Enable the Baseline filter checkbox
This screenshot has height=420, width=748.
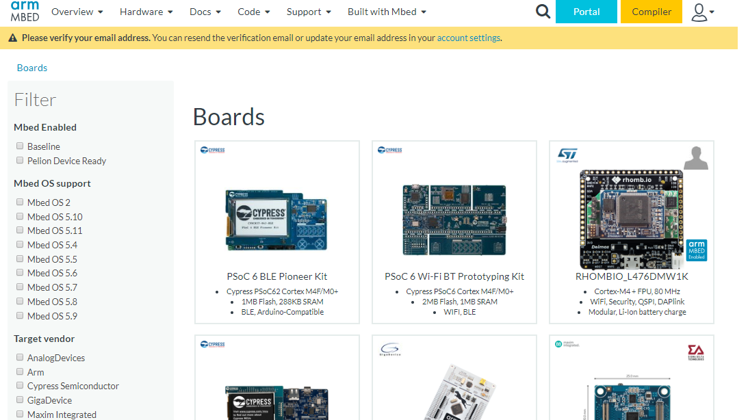click(20, 146)
